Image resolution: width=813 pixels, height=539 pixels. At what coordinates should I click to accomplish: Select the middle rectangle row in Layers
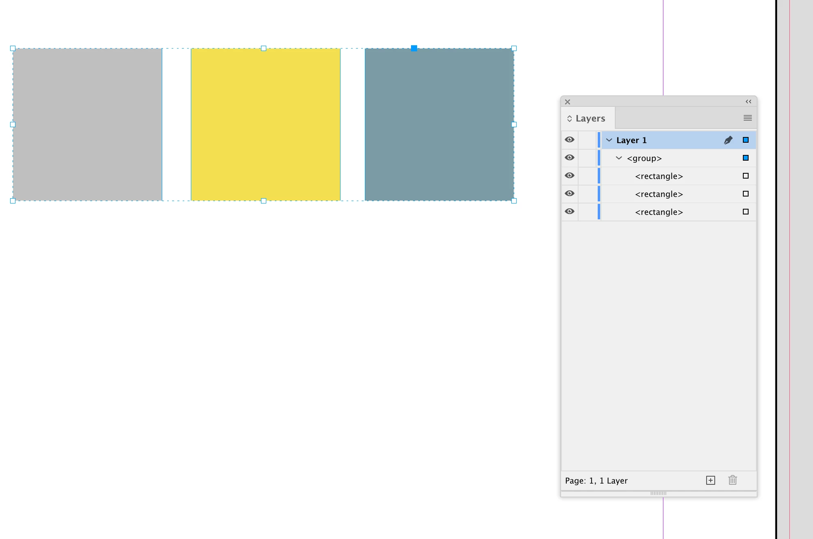[658, 194]
